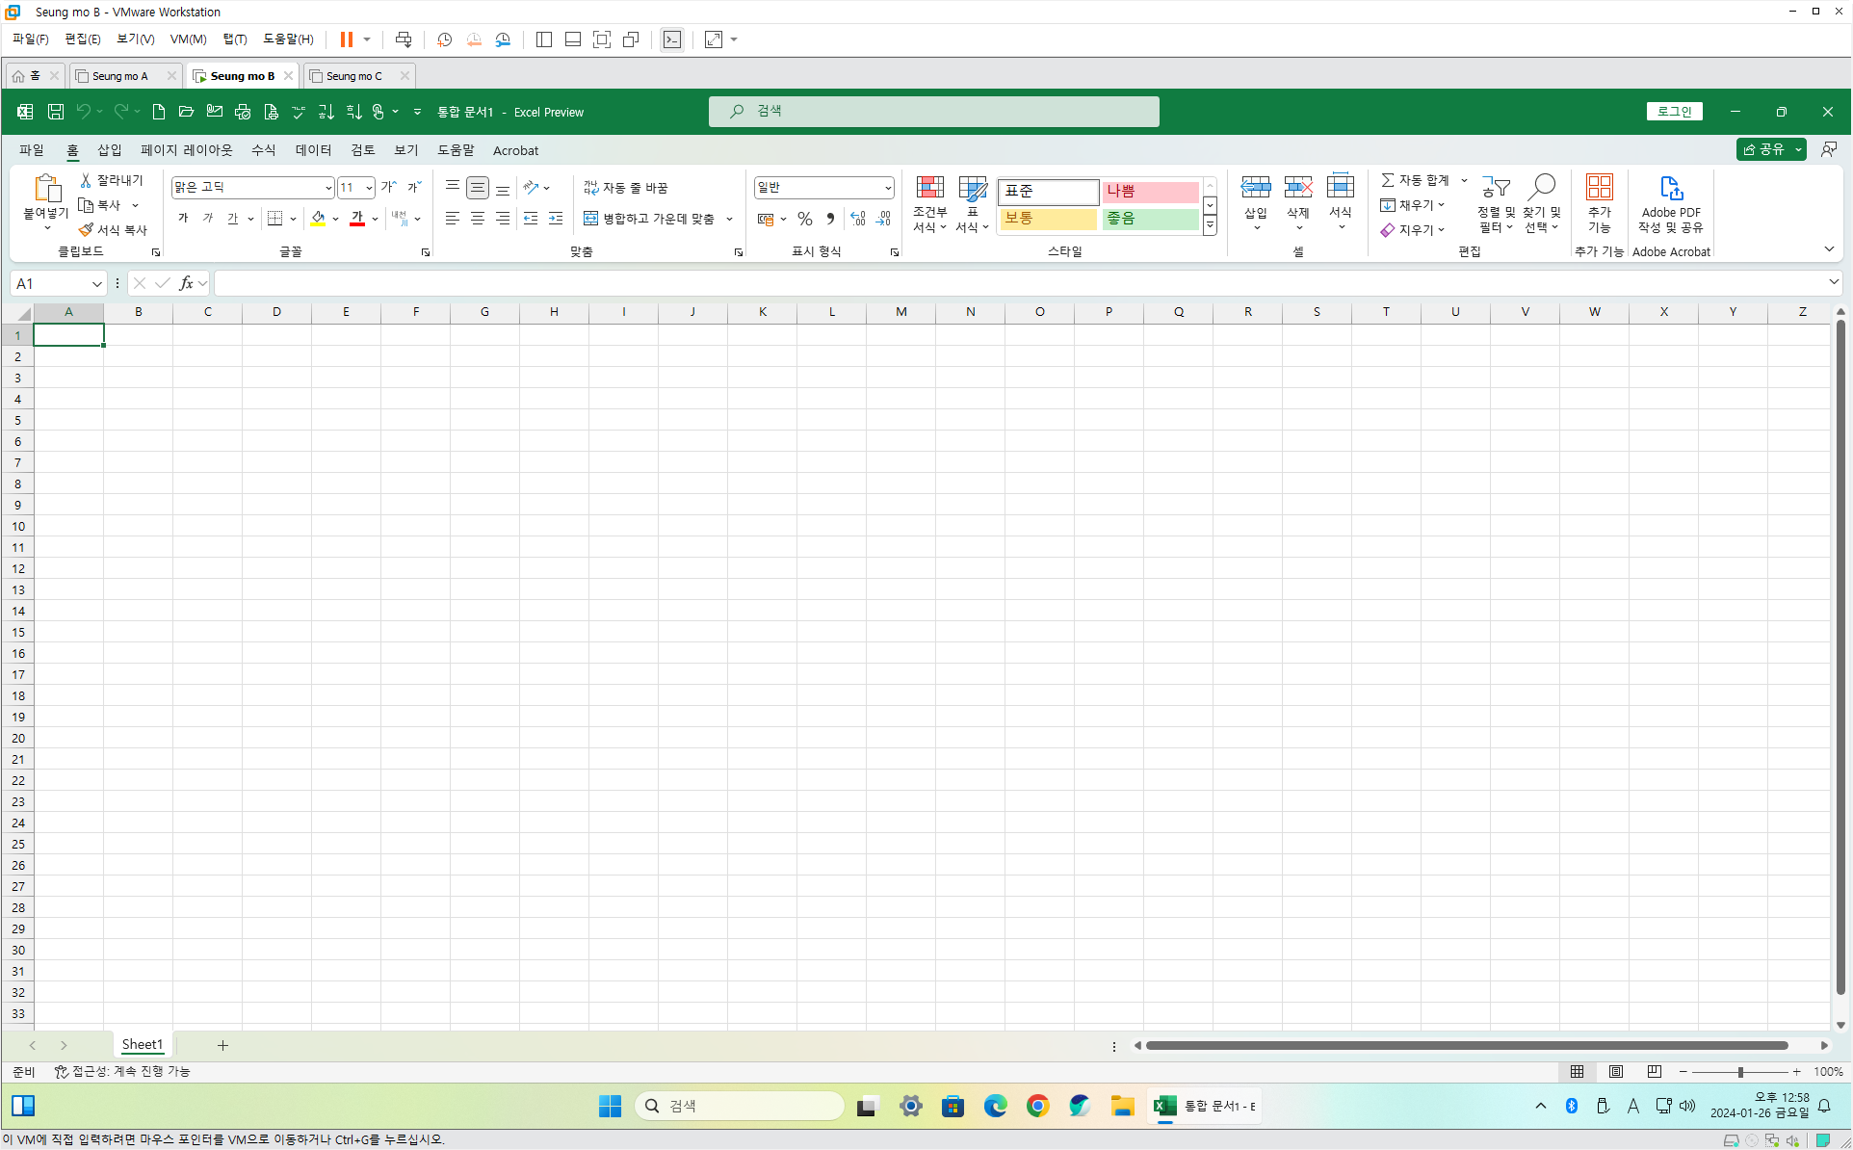Open the 데이터 (Data) ribbon tab

(313, 150)
